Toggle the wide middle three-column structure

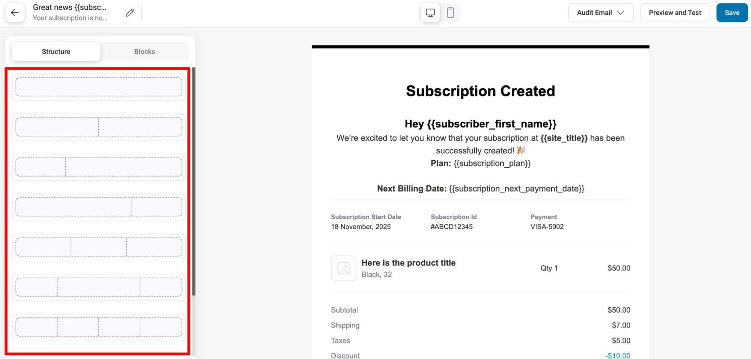tap(98, 287)
